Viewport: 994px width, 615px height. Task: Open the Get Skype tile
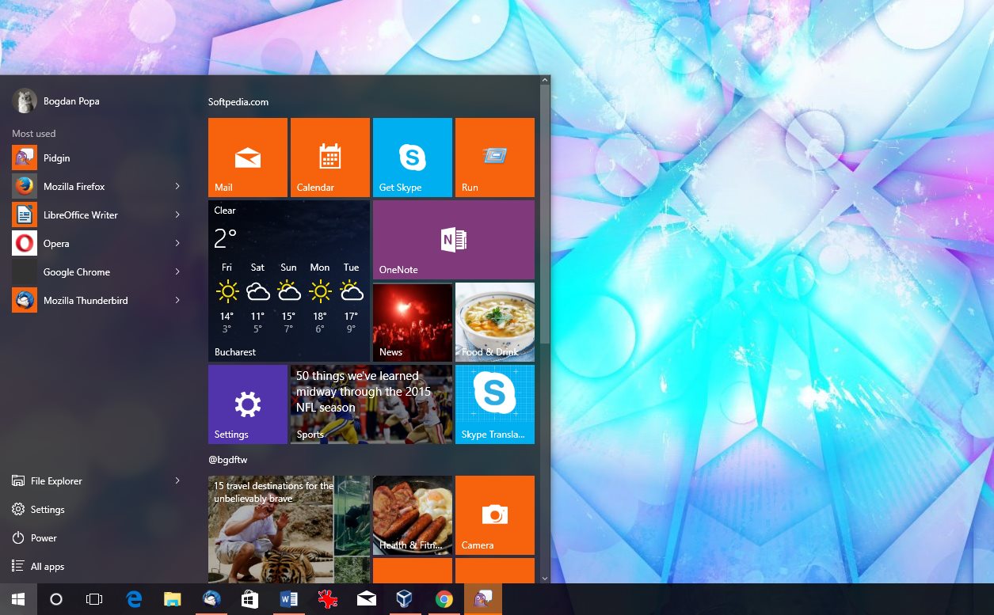click(412, 158)
